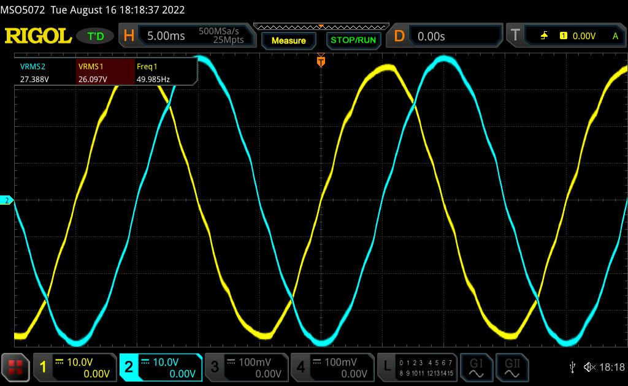
Task: Select the channel 2 ground level marker
Action: (x=6, y=200)
